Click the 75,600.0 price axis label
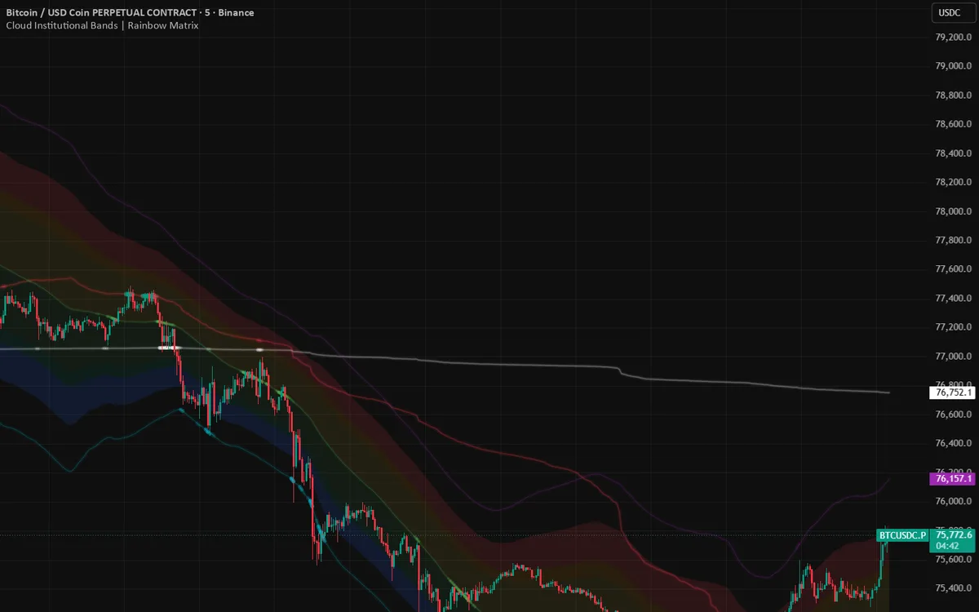The height and width of the screenshot is (612, 979). [953, 560]
